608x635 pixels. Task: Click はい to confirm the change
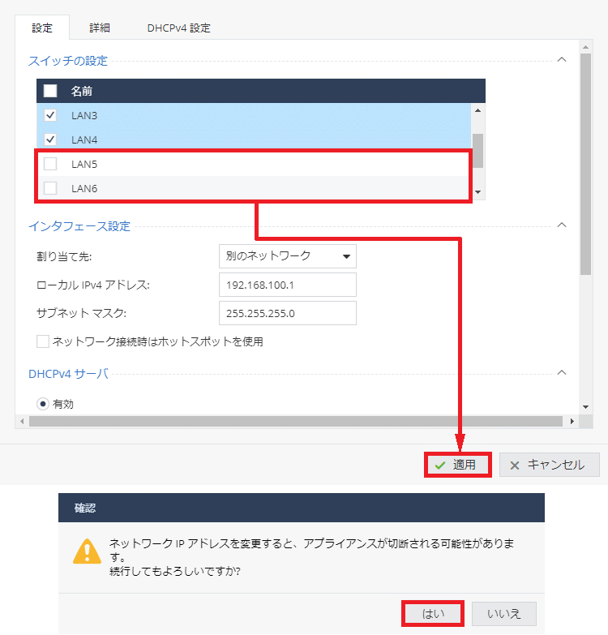pos(432,614)
